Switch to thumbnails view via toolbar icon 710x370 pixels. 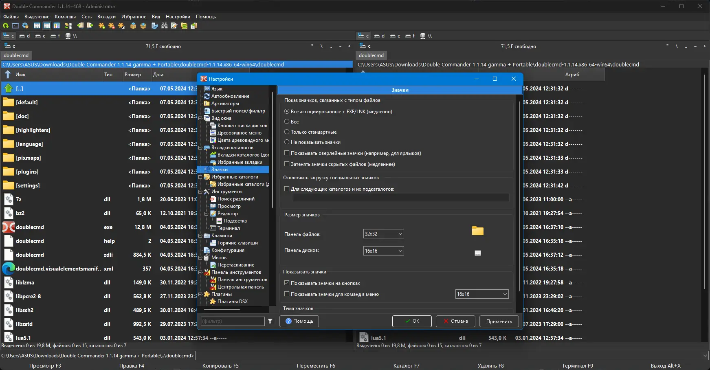(57, 26)
